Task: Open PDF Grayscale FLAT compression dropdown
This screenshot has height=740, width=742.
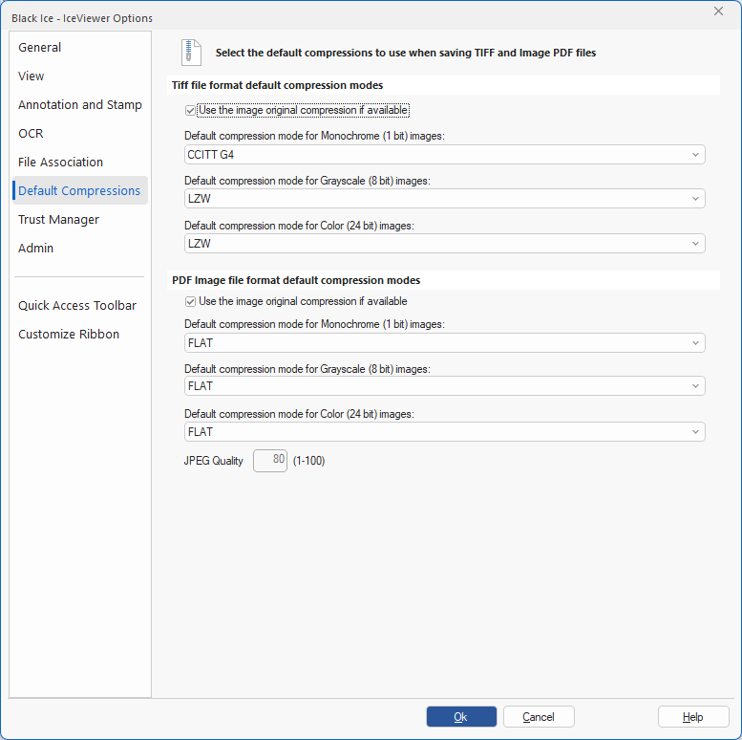Action: 444,386
